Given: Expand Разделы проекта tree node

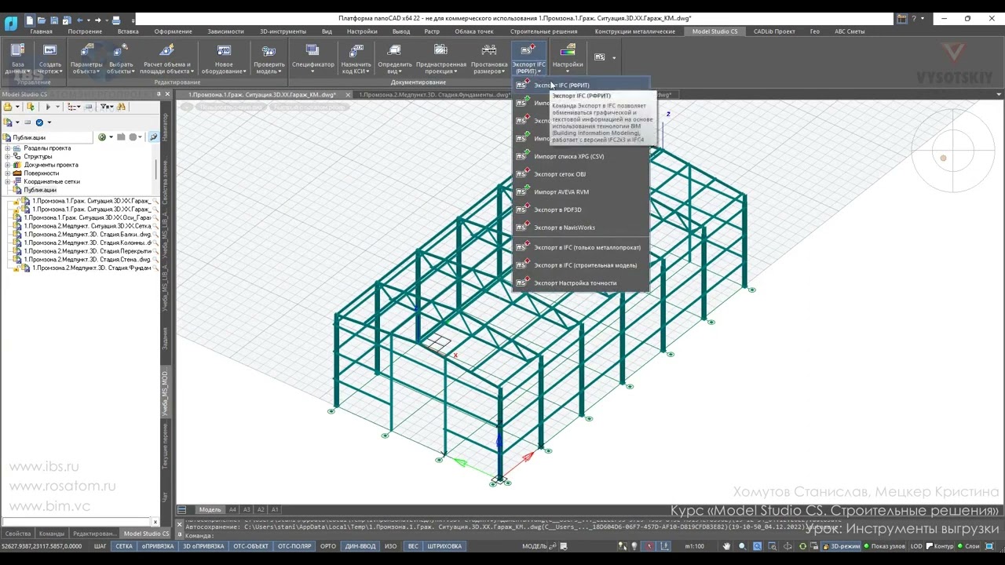Looking at the screenshot, I should click(x=8, y=148).
